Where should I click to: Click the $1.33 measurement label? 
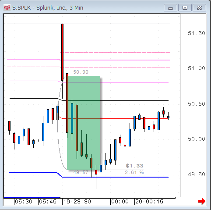[x=134, y=166]
